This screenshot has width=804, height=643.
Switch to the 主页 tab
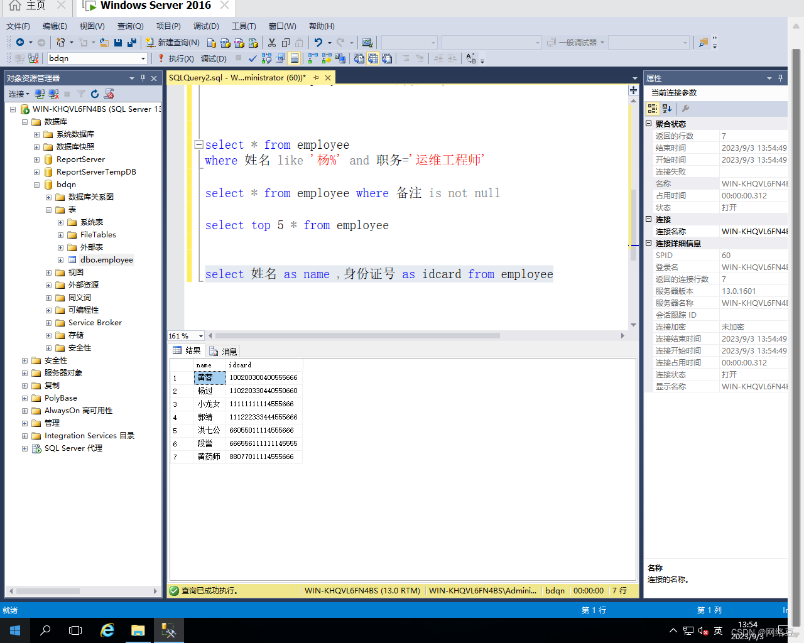[36, 6]
